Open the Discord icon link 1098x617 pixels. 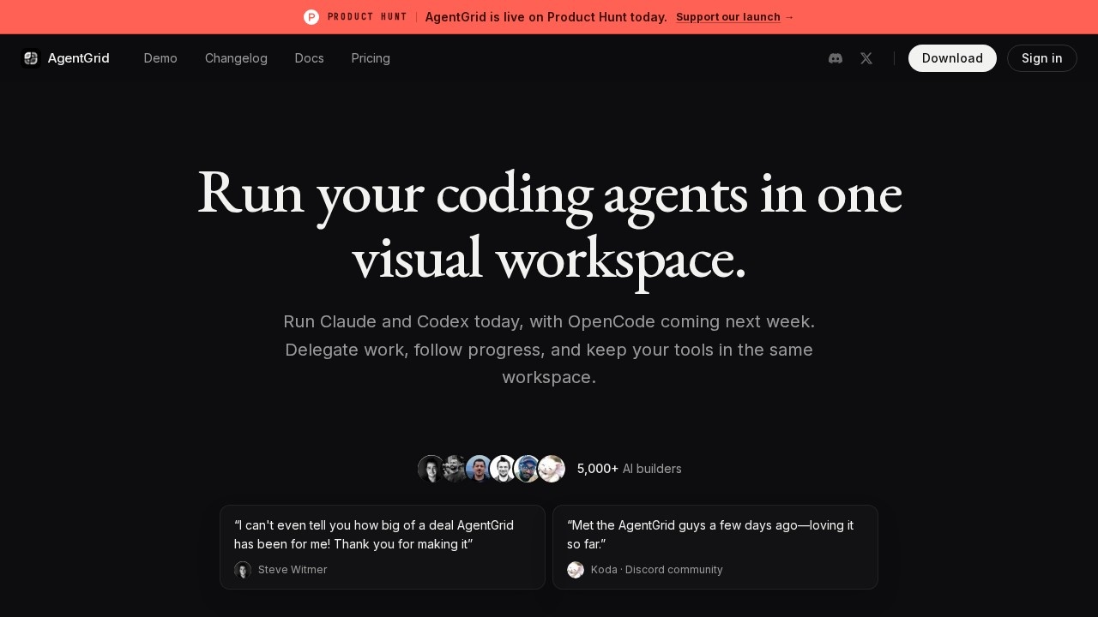coord(836,58)
